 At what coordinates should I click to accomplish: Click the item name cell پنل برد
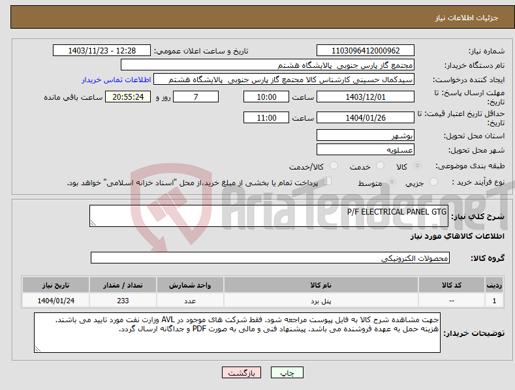[321, 301]
